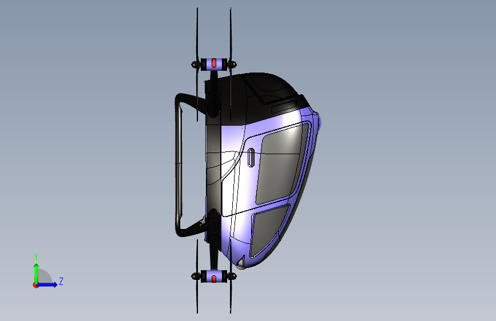Image resolution: width=496 pixels, height=321 pixels.
Task: Select the door handle on the cabin
Action: [x=251, y=157]
